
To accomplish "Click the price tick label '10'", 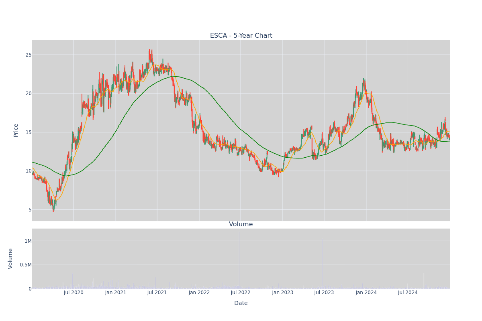I will (x=29, y=171).
